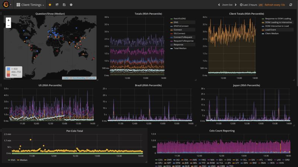Open Totals (95th Percentile) panel title menu
The height and width of the screenshot is (167, 298).
tap(148, 14)
